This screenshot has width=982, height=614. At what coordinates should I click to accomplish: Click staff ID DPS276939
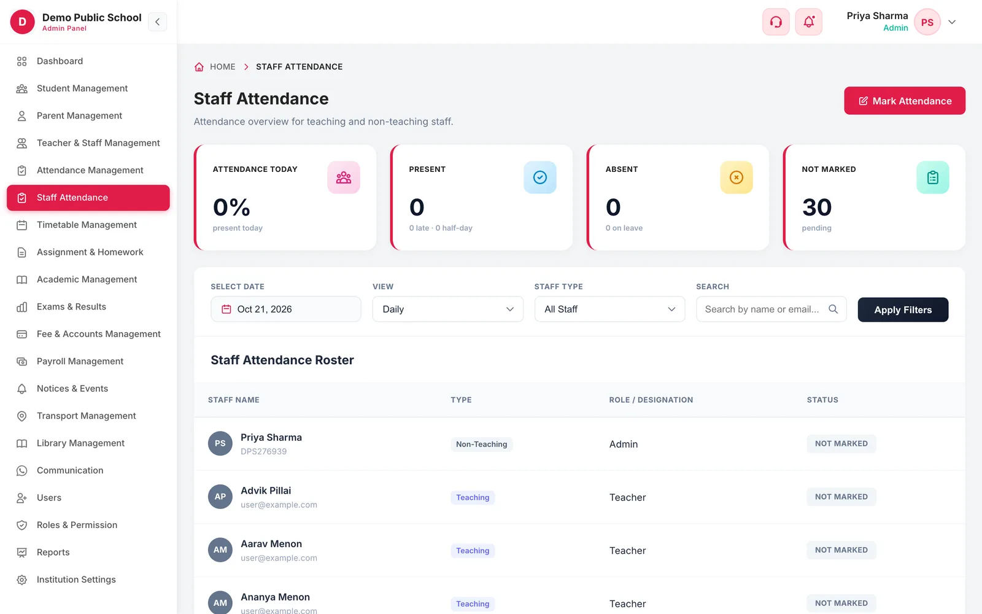pyautogui.click(x=264, y=452)
